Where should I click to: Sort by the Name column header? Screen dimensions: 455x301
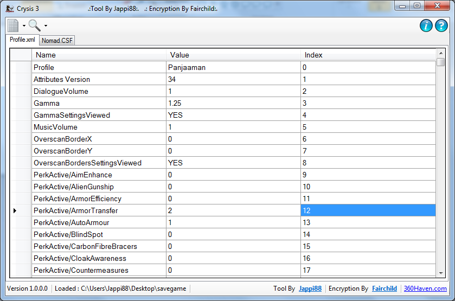(99, 55)
